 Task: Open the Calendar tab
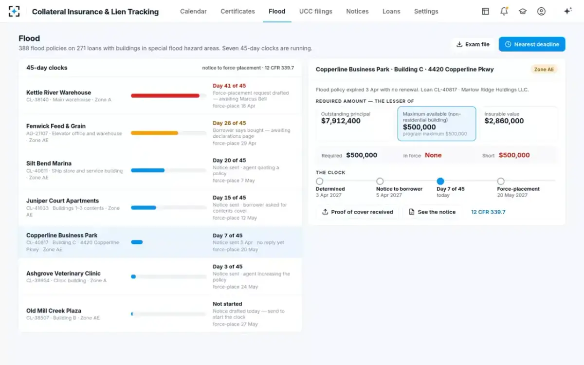193,11
